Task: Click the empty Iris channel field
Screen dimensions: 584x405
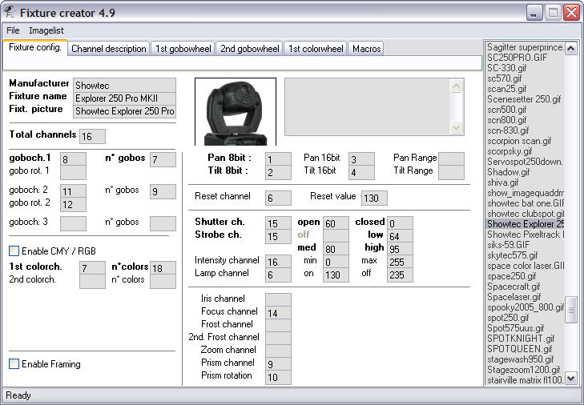Action: (278, 300)
